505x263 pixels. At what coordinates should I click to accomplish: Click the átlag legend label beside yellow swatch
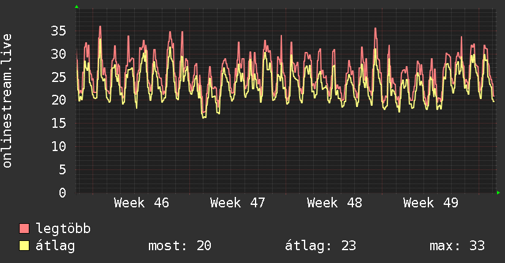(55, 246)
